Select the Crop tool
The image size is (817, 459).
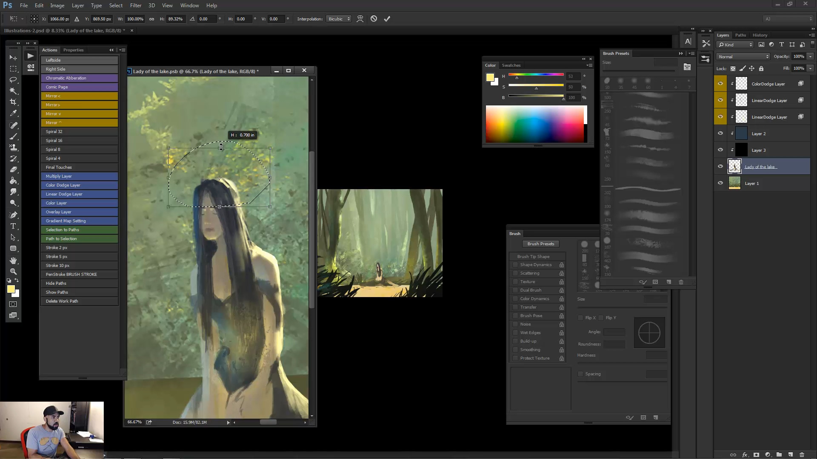click(x=13, y=102)
